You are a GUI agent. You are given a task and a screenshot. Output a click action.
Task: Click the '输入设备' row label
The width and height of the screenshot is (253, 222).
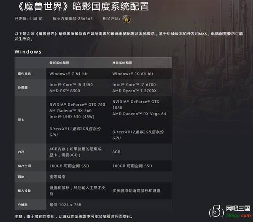pyautogui.click(x=24, y=191)
